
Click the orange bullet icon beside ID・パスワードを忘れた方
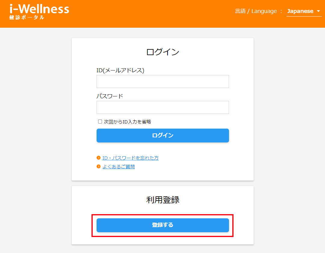pos(99,158)
